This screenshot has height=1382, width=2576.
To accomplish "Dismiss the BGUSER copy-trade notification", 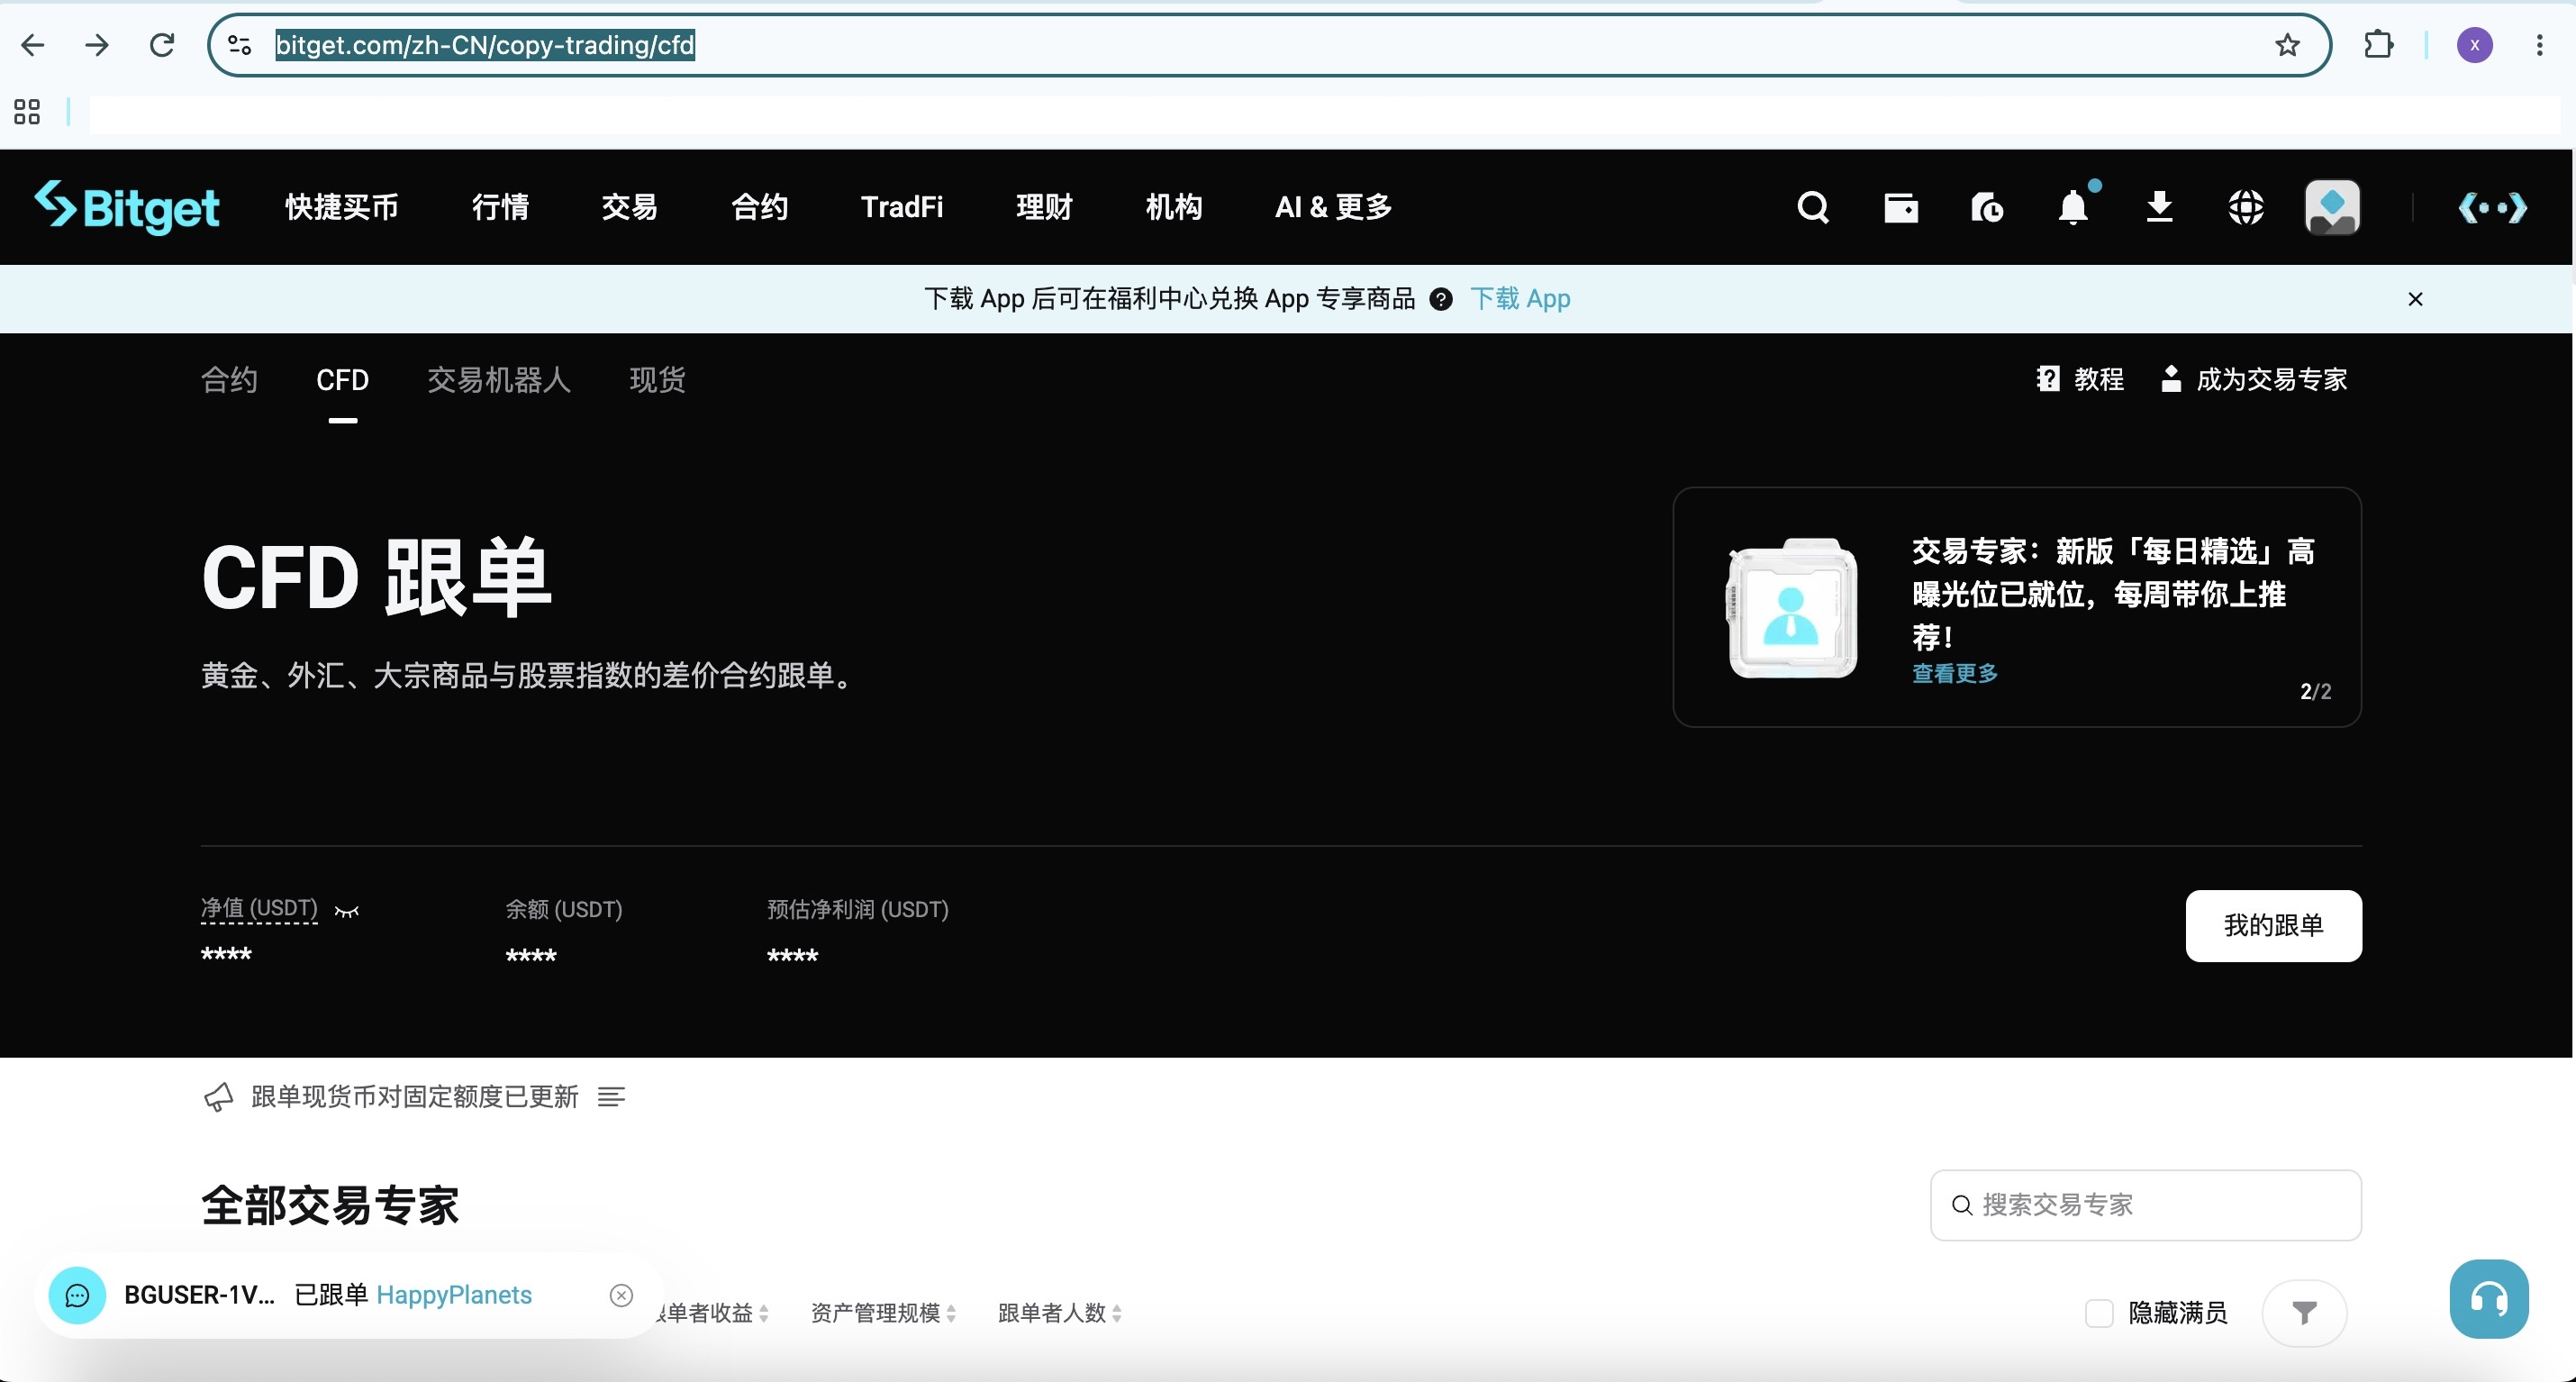I will [x=621, y=1296].
